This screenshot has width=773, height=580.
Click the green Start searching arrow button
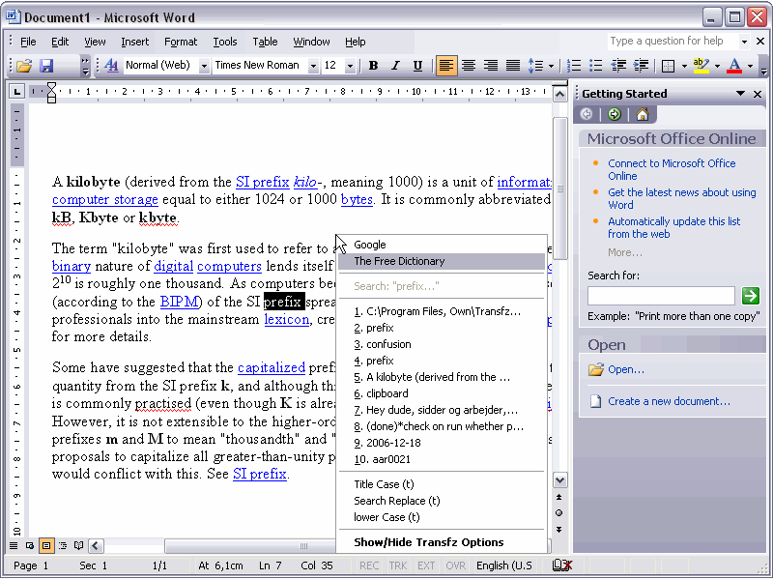click(x=751, y=296)
